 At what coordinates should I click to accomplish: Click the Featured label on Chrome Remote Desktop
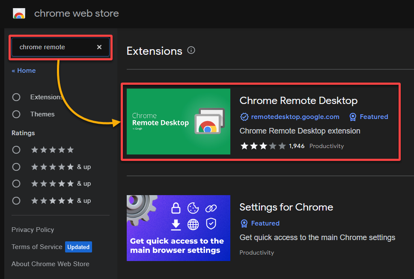(x=374, y=117)
